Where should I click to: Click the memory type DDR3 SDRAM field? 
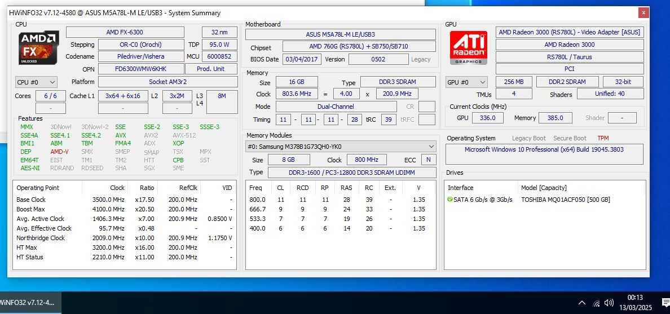[x=398, y=82]
